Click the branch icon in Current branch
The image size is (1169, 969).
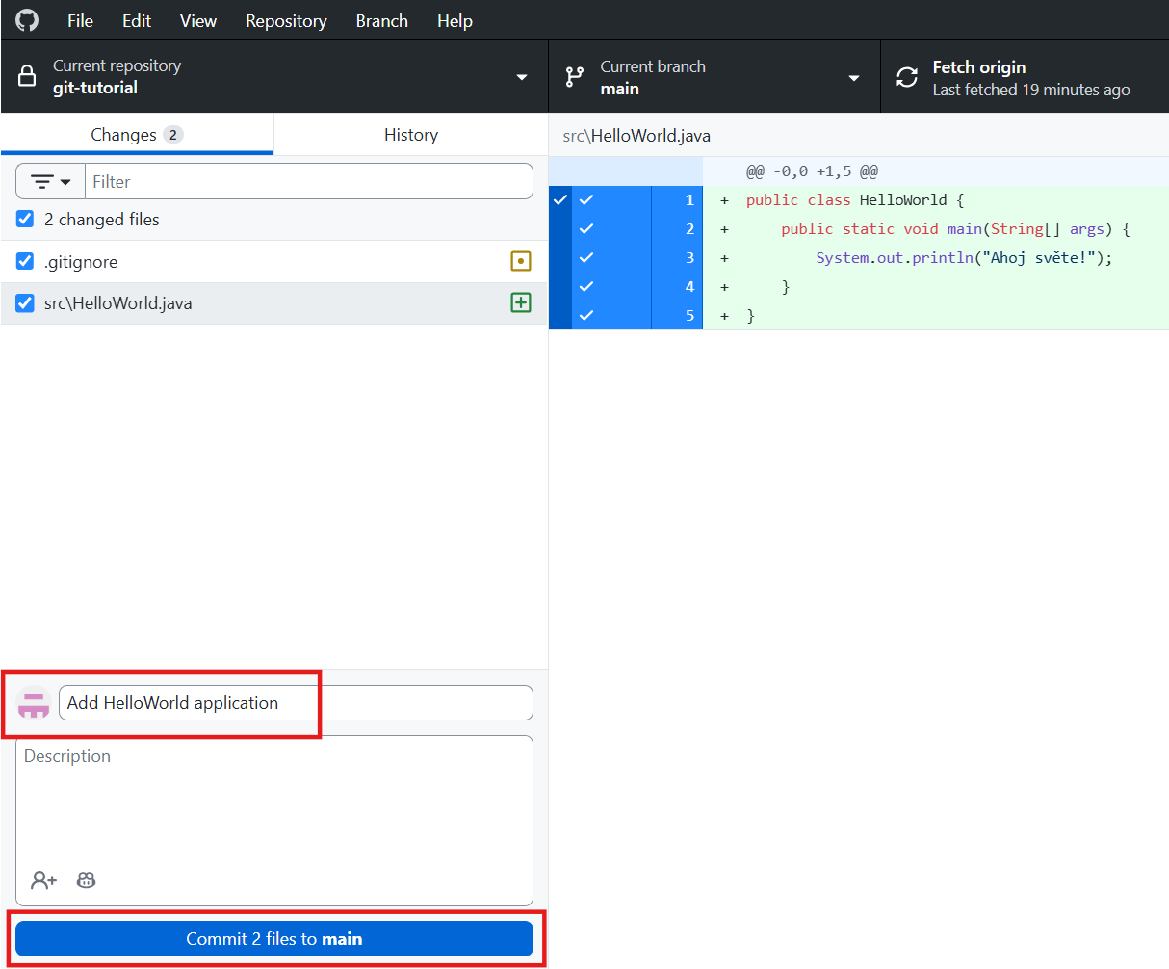[575, 77]
